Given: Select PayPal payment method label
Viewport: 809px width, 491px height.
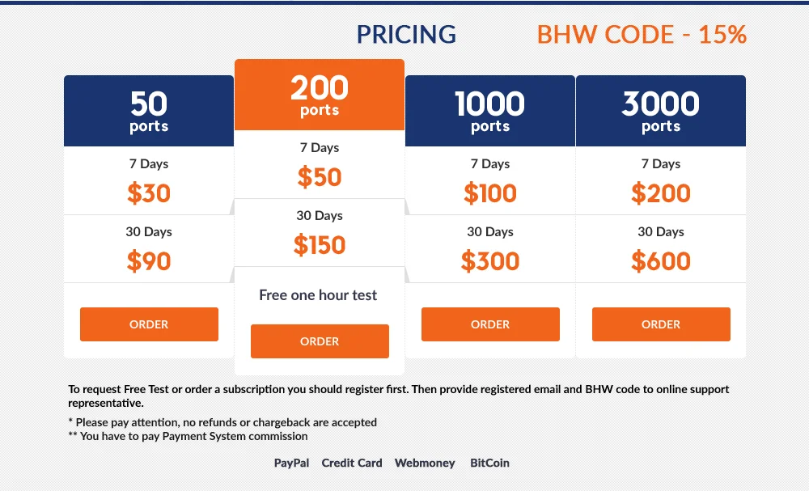Looking at the screenshot, I should (x=291, y=463).
